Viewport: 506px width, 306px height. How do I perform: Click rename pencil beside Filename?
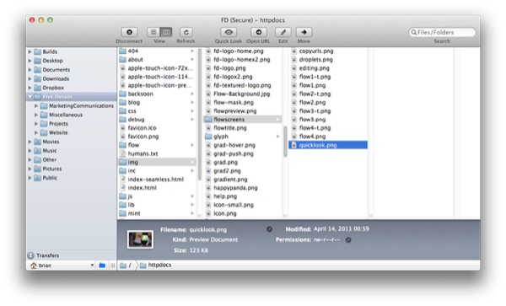click(x=270, y=229)
